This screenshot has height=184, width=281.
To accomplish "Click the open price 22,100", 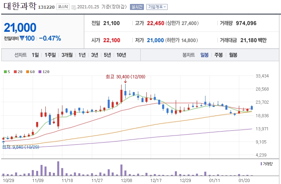I will click(112, 40).
